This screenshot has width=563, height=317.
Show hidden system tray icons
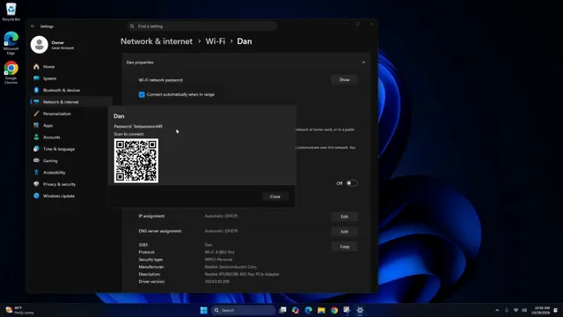pos(497,310)
